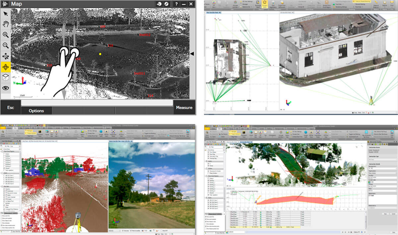The image size is (398, 235).
Task: Open the instrument icon in Map title bar
Action: 159,4
